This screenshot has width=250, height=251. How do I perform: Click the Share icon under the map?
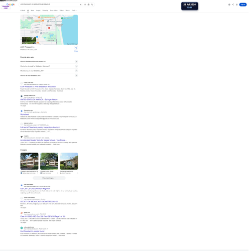point(76,48)
